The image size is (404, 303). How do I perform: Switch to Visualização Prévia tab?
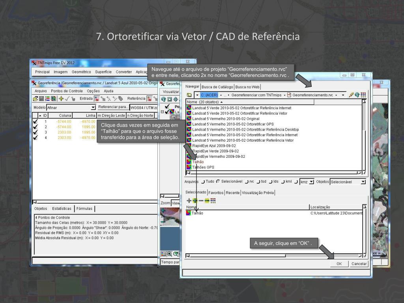click(x=258, y=193)
